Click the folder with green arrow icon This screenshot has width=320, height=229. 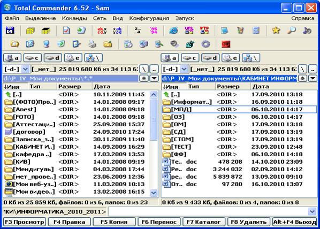108,44
